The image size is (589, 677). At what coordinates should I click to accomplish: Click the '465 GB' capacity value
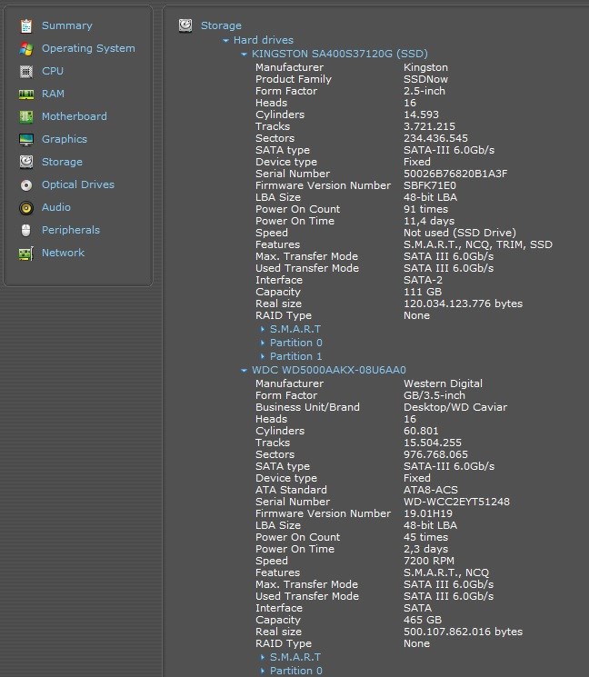point(423,620)
